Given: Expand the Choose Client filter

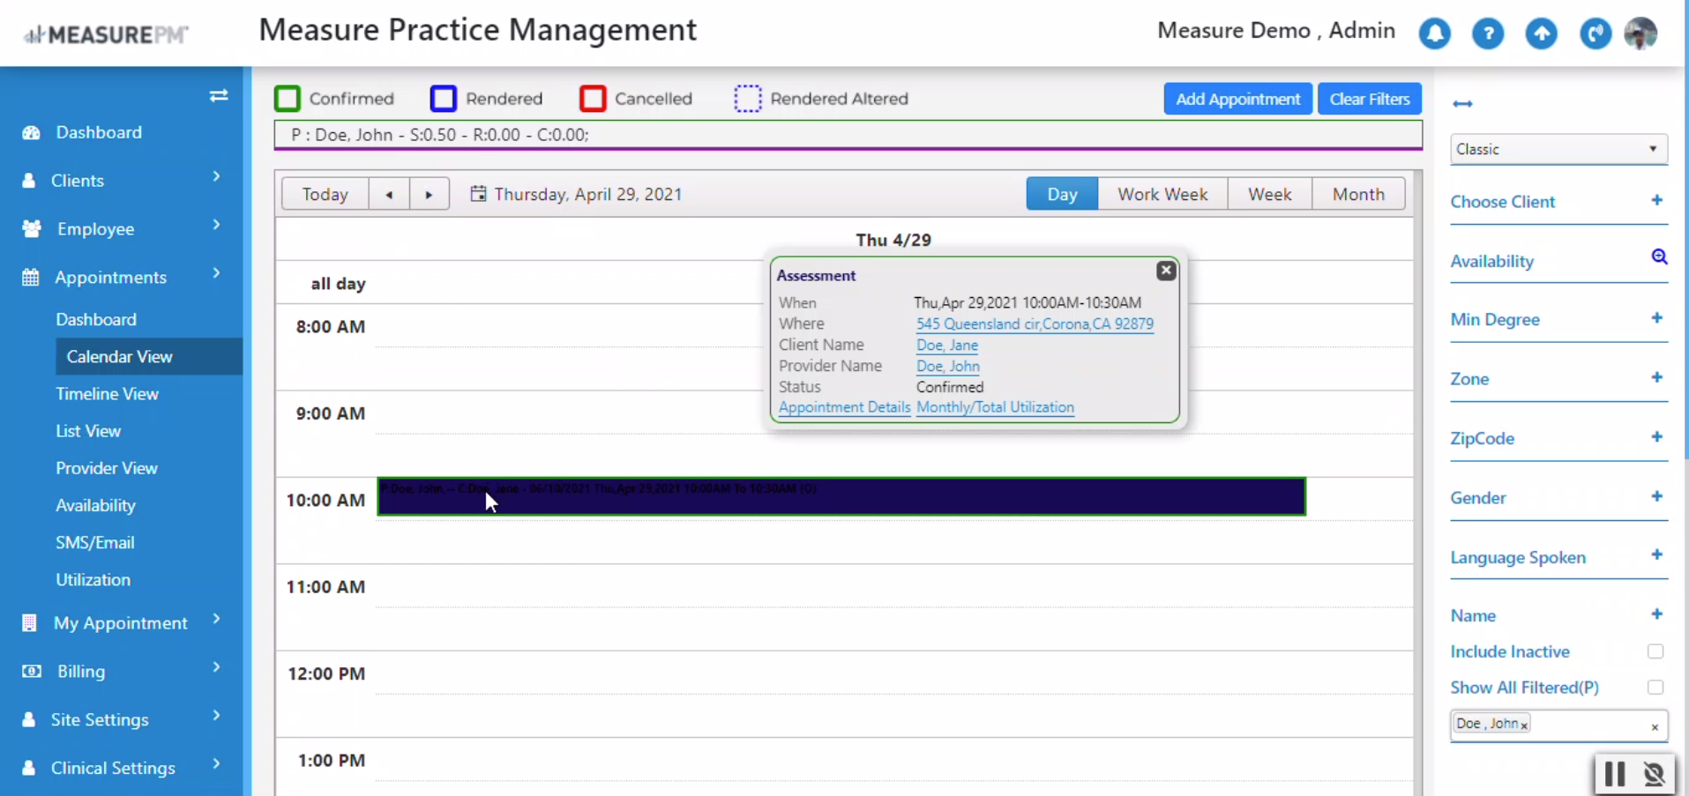Looking at the screenshot, I should pos(1656,200).
